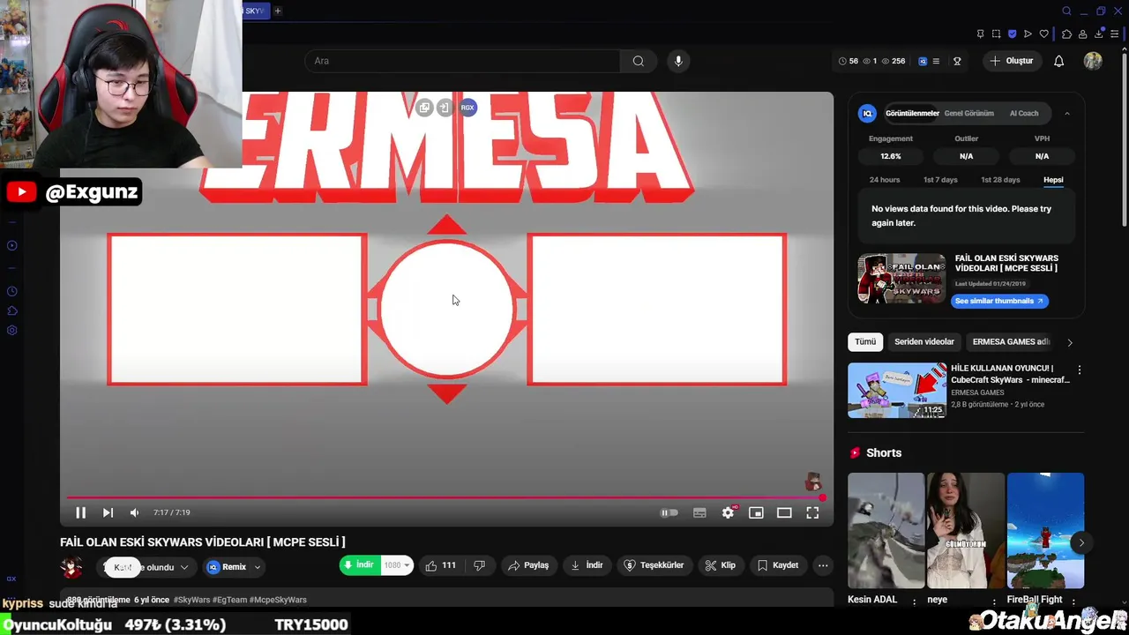Pause the video playback
This screenshot has height=635, width=1129.
pyautogui.click(x=80, y=512)
